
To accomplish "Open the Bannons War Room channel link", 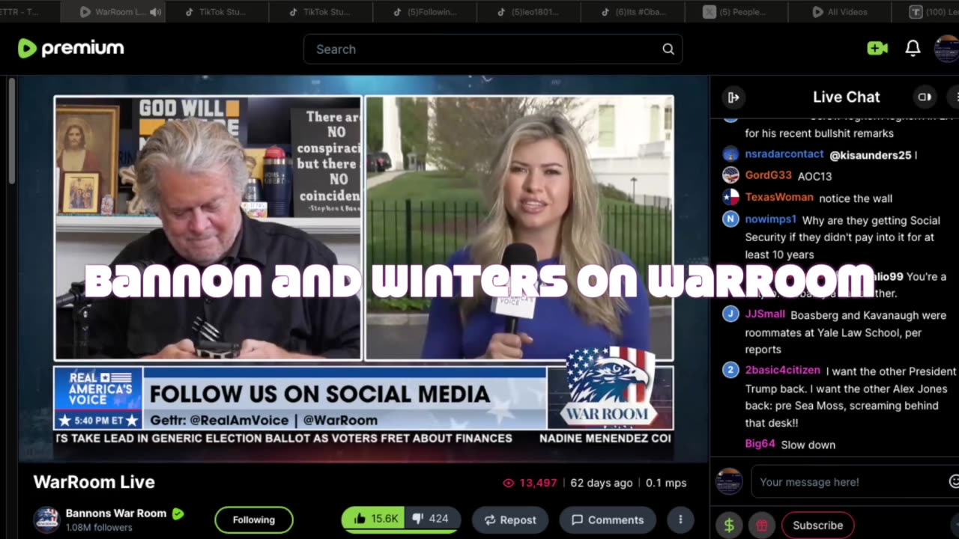I will [x=116, y=514].
